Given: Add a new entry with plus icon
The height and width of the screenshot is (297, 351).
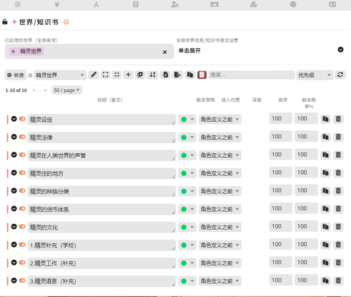Looking at the screenshot, I should [x=128, y=75].
